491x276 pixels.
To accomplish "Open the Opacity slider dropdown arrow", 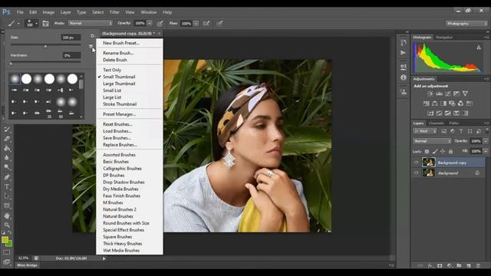I will tap(150, 24).
